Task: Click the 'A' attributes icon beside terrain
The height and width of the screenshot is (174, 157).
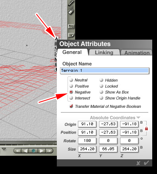Action: pyautogui.click(x=56, y=38)
